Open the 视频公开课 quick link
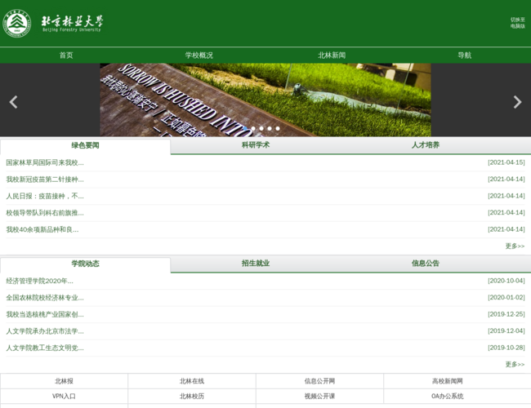This screenshot has height=408, width=531. 319,396
